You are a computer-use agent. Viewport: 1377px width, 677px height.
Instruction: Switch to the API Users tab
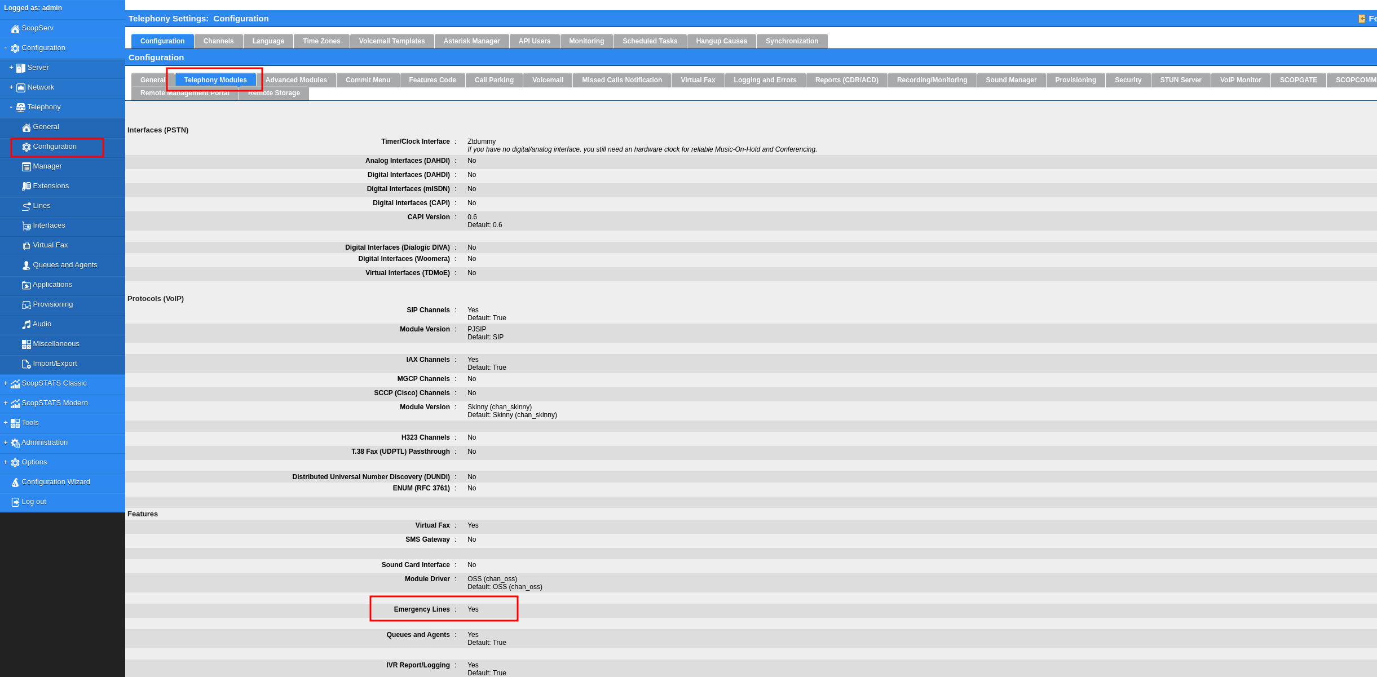(x=535, y=41)
